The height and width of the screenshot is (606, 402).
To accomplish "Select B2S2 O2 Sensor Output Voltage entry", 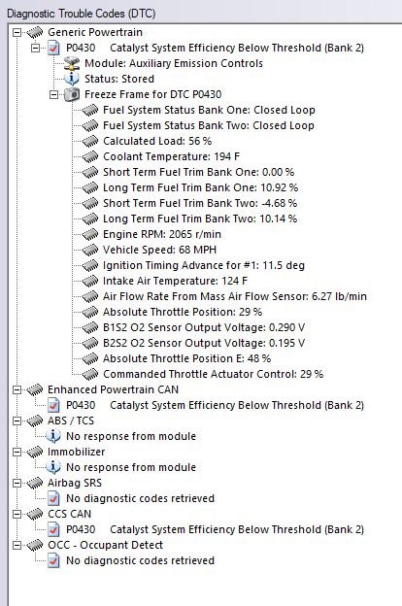I will (x=204, y=343).
